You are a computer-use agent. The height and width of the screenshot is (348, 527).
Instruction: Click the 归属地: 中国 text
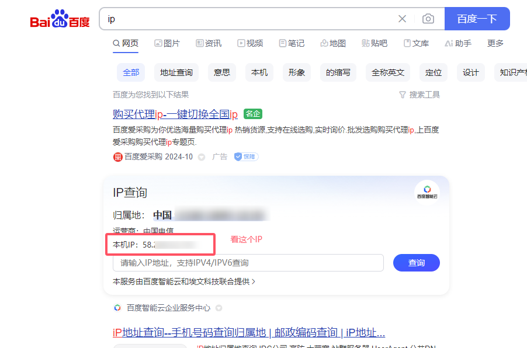coord(142,215)
